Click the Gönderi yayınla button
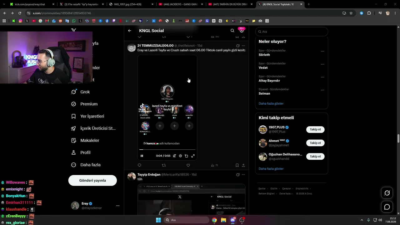This screenshot has width=400, height=225. 92,180
